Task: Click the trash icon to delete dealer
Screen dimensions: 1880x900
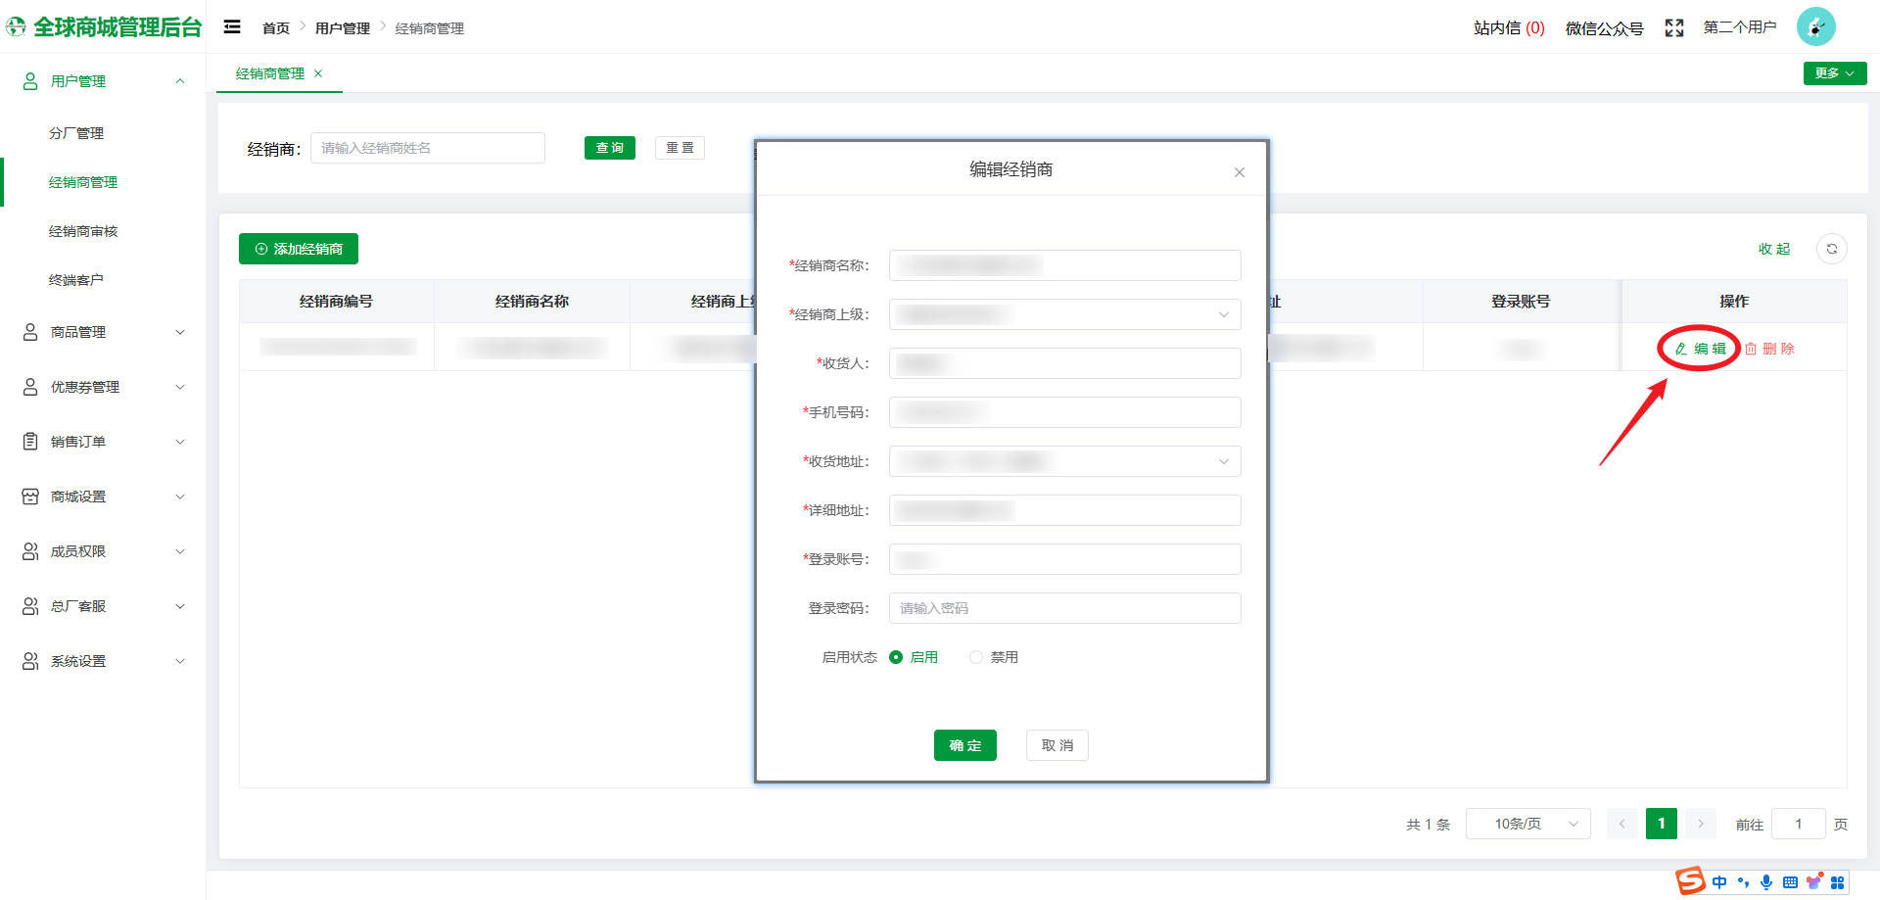Action: point(1754,348)
